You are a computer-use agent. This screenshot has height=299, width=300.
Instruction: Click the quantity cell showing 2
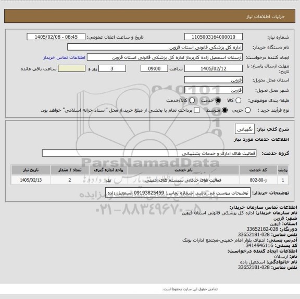click(x=70, y=180)
